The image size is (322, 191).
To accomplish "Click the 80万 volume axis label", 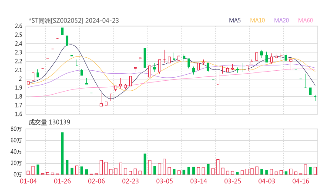I will click(16, 129).
